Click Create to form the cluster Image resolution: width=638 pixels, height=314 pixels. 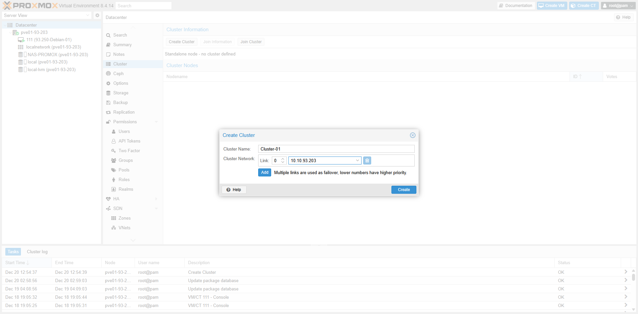[403, 189]
